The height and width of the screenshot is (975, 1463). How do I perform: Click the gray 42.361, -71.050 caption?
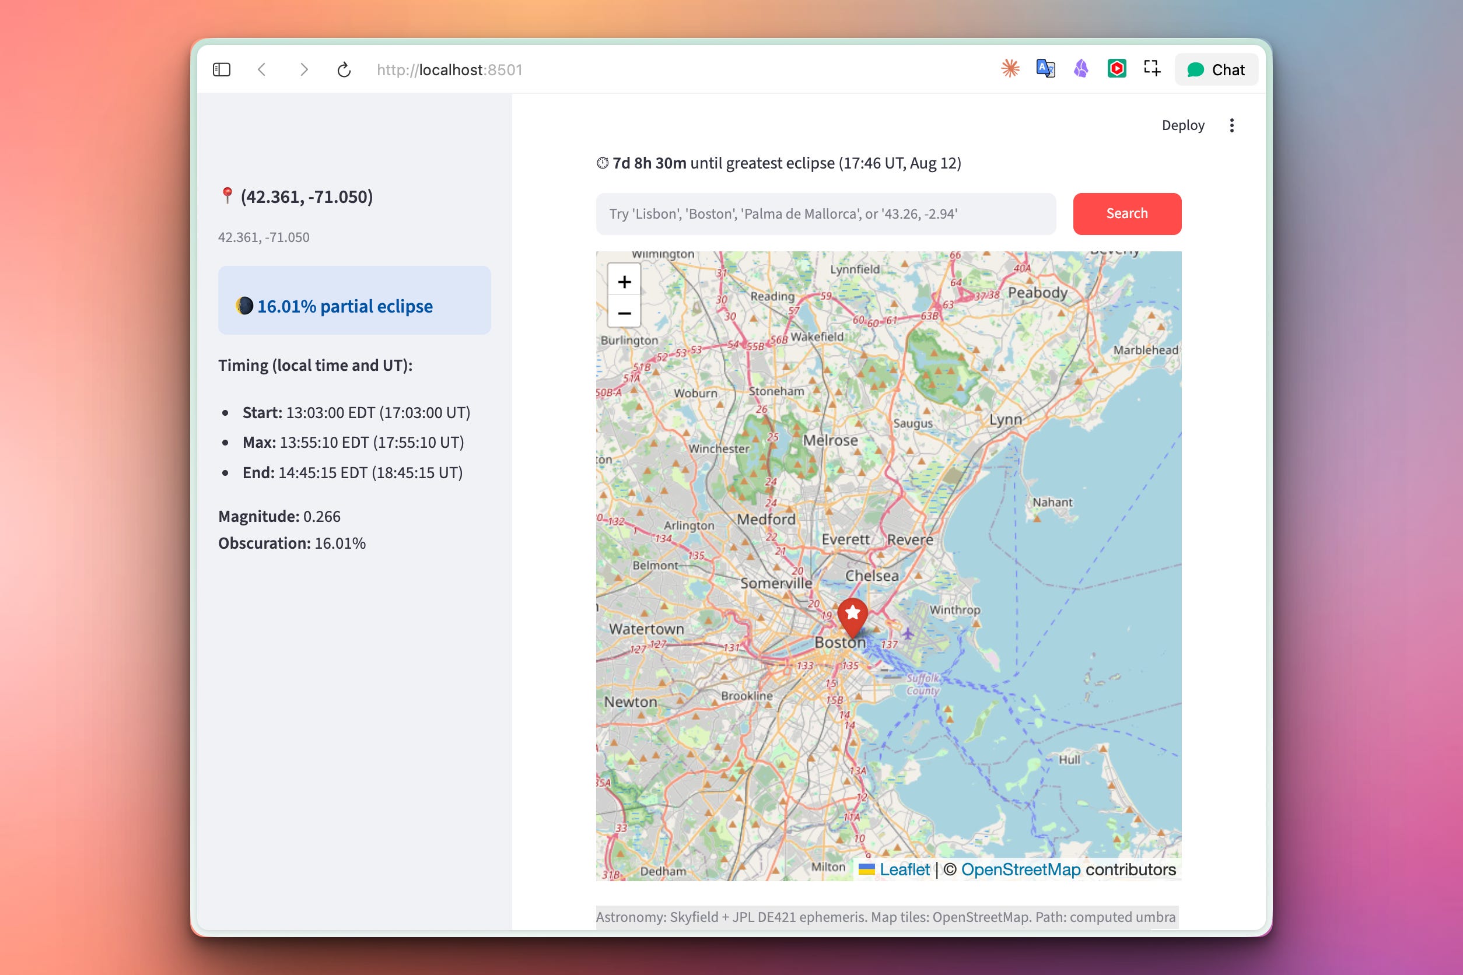click(x=264, y=237)
